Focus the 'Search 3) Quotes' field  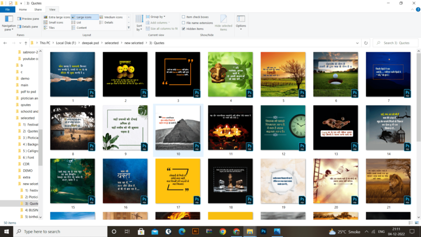396,43
